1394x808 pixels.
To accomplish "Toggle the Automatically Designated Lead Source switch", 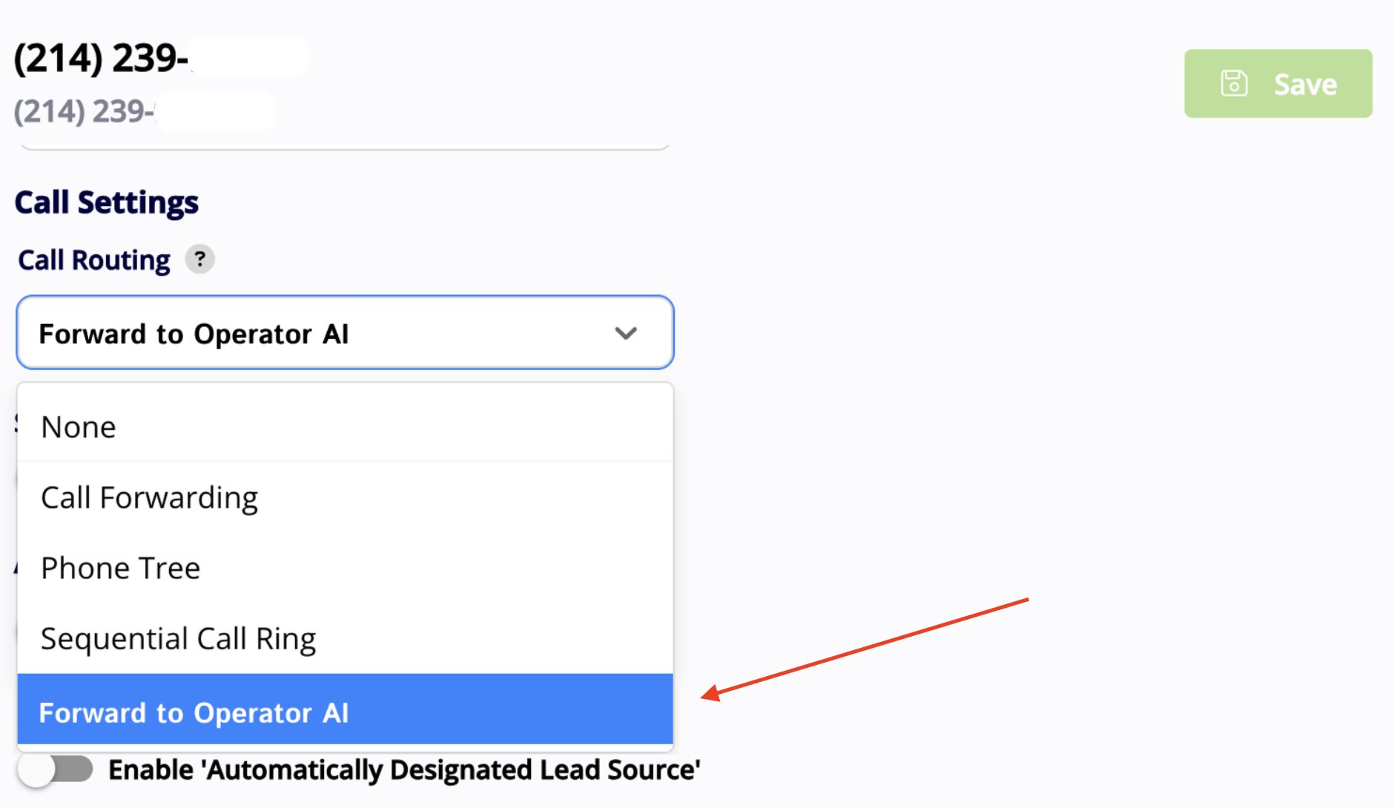I will 56,769.
